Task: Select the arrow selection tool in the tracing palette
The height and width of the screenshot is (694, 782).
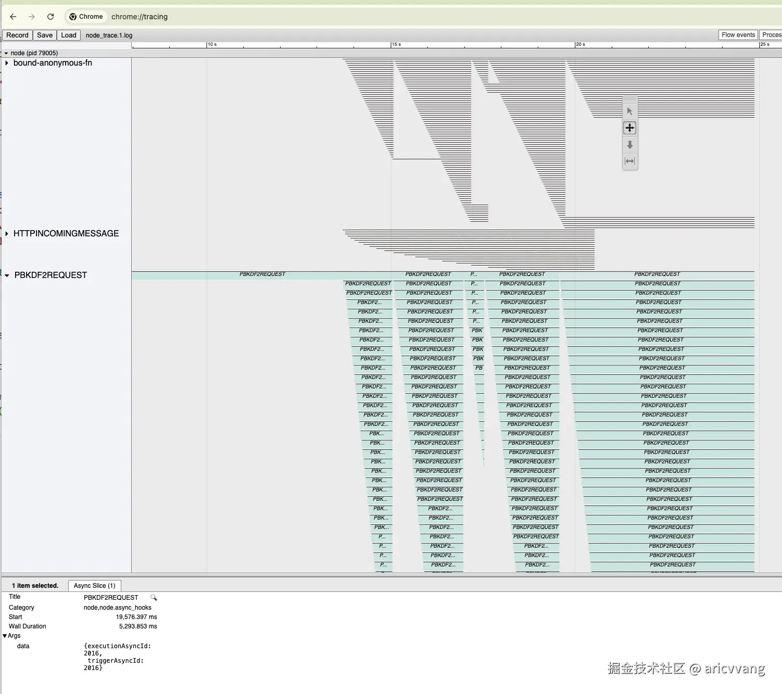Action: [629, 110]
